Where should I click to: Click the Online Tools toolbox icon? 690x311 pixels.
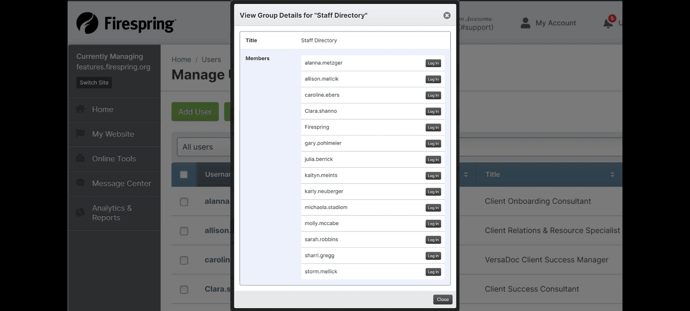(x=80, y=159)
